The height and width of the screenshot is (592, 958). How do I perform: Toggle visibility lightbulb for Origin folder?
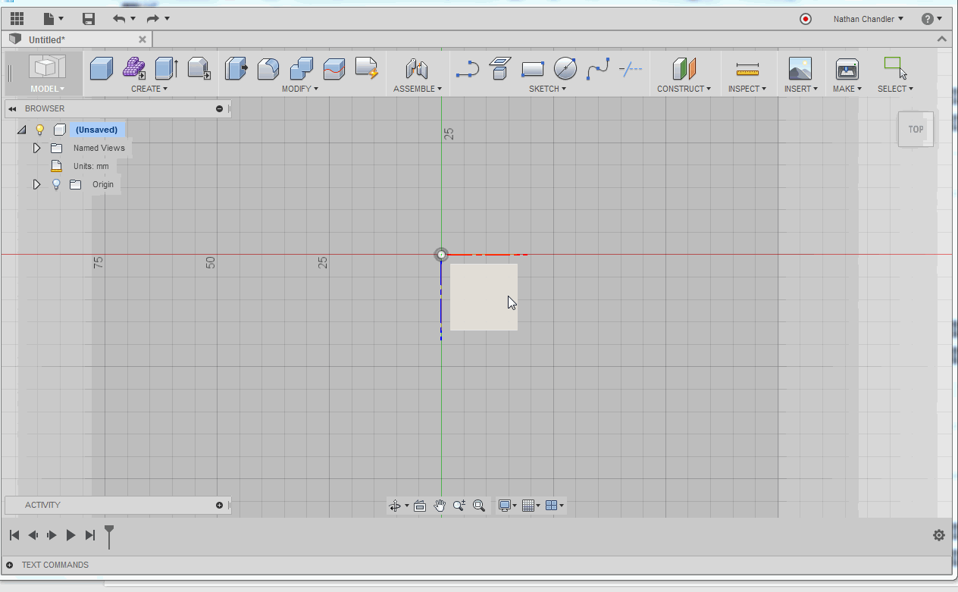(x=56, y=184)
